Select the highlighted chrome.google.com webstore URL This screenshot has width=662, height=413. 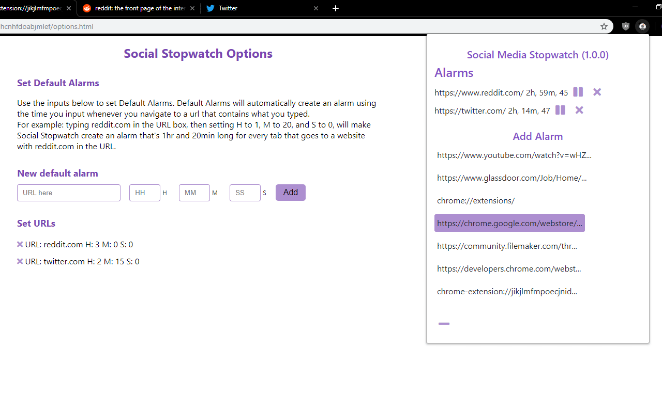pyautogui.click(x=509, y=223)
